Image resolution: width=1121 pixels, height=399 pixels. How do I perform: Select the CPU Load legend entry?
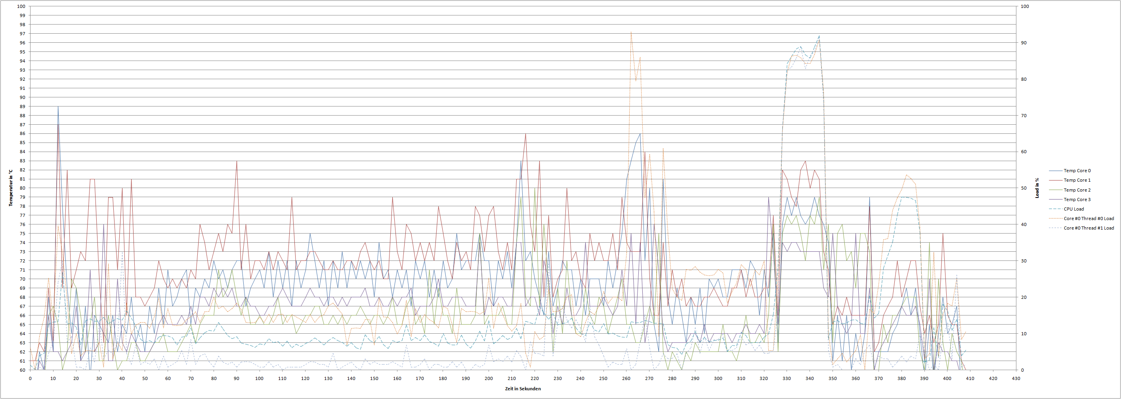pos(1073,209)
